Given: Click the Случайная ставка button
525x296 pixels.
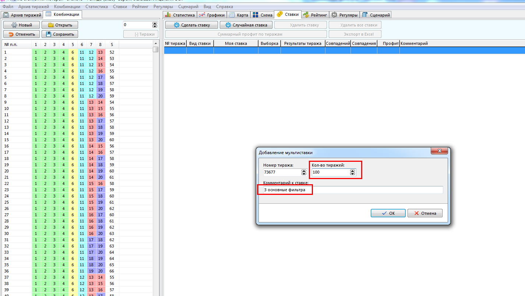Looking at the screenshot, I should coord(246,25).
